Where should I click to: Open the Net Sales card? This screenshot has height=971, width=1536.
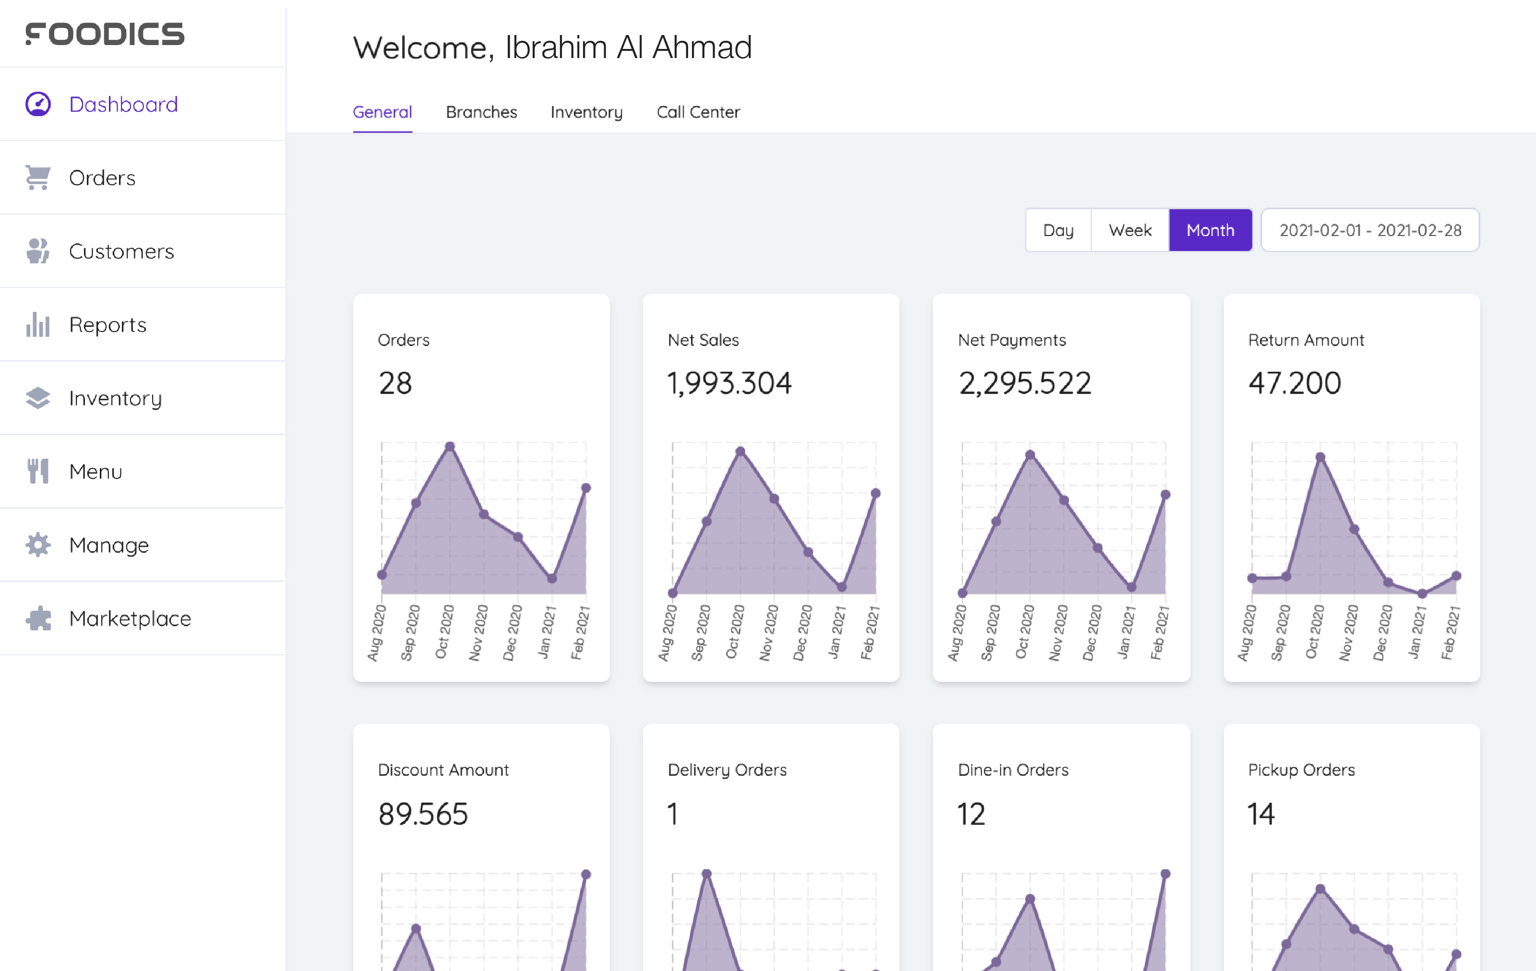pos(771,488)
